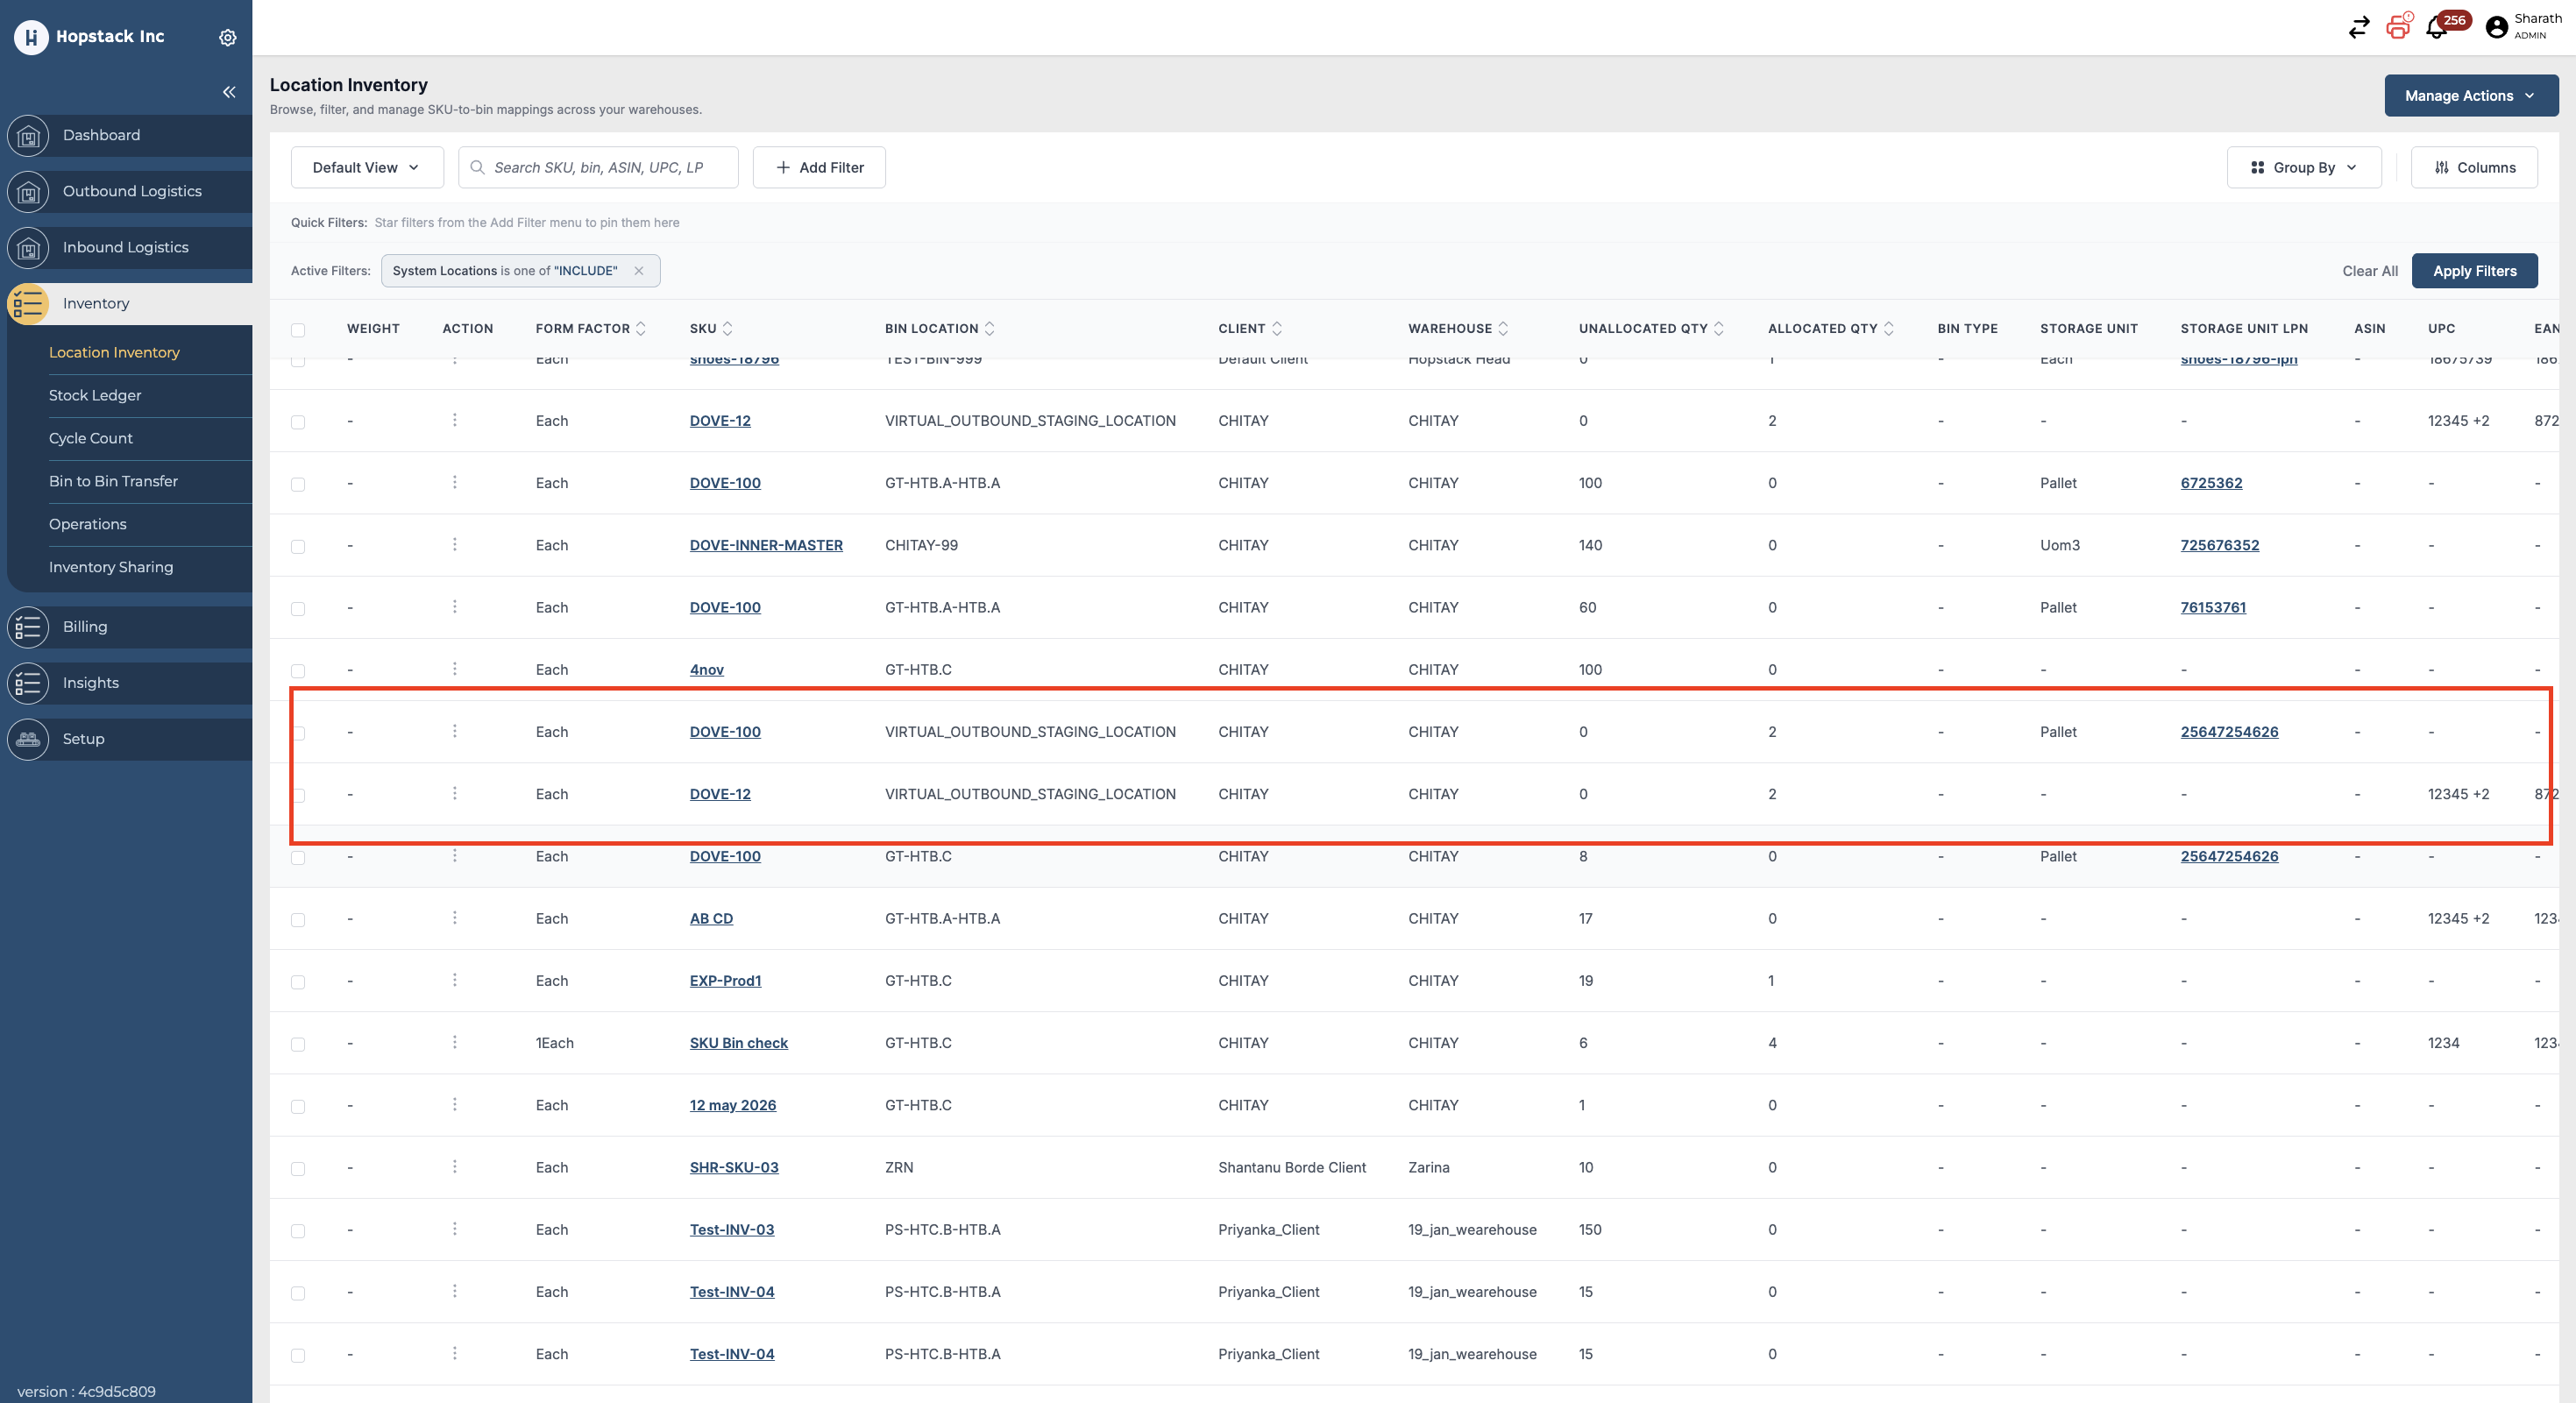Open the Manage Actions dropdown
Image resolution: width=2576 pixels, height=1403 pixels.
click(2471, 96)
